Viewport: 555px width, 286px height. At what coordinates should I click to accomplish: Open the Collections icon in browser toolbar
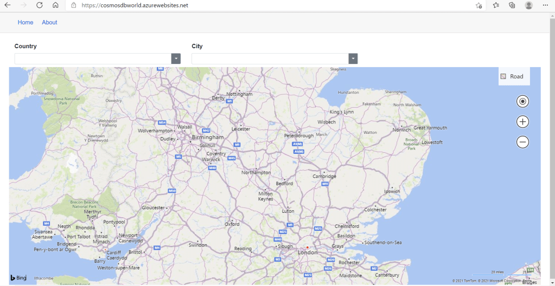tap(512, 5)
